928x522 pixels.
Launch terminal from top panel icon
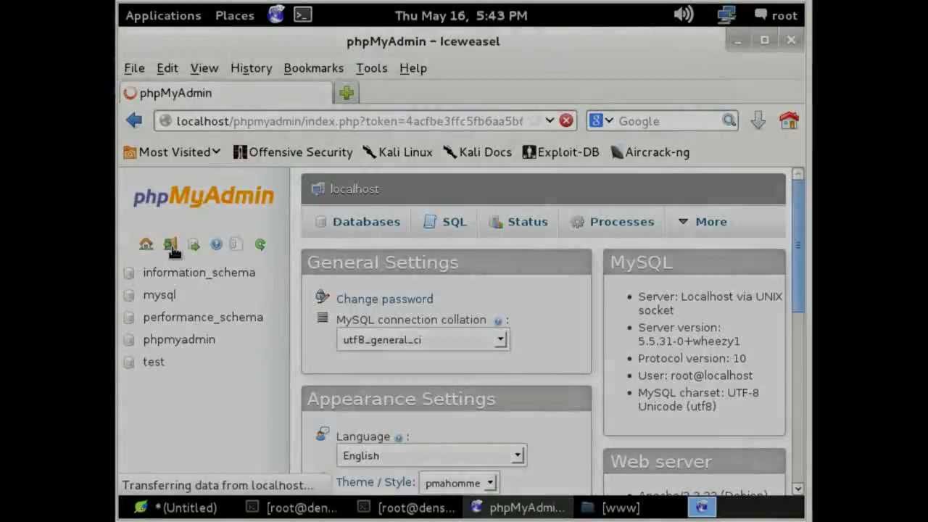click(x=303, y=14)
